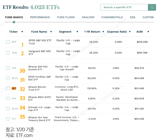Go to the FUNDAMENTALS tab

pyautogui.click(x=112, y=17)
